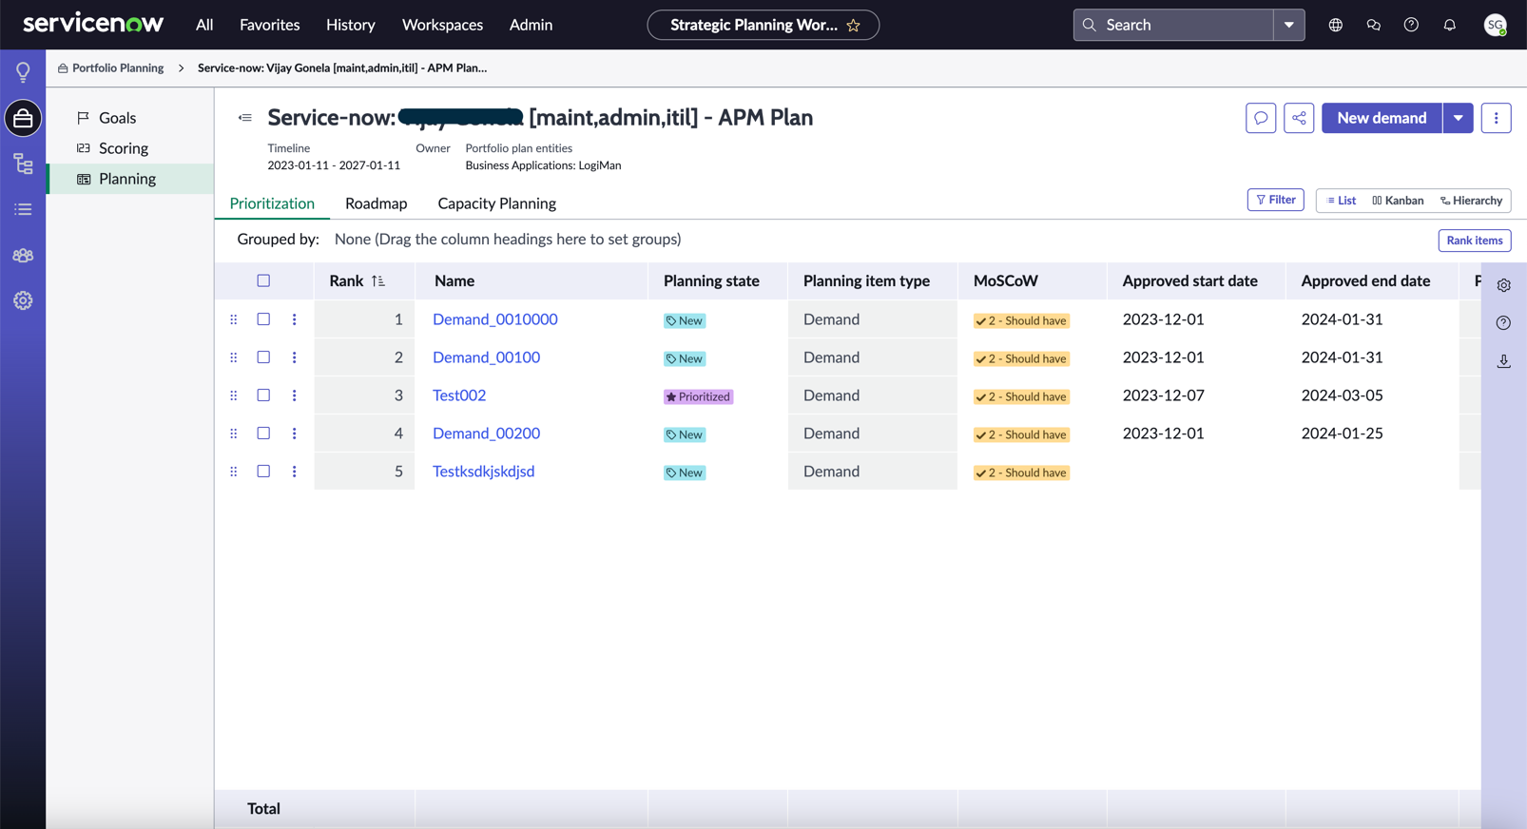Open the Demand_00100 link
The width and height of the screenshot is (1527, 829).
coord(486,357)
